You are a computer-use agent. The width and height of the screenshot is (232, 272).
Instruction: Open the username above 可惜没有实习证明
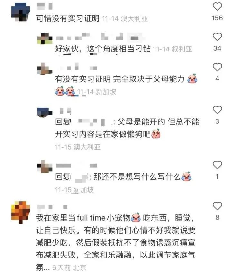45,6
